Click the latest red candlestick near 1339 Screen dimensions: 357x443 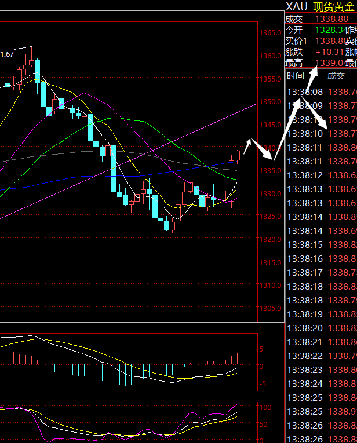pos(238,156)
